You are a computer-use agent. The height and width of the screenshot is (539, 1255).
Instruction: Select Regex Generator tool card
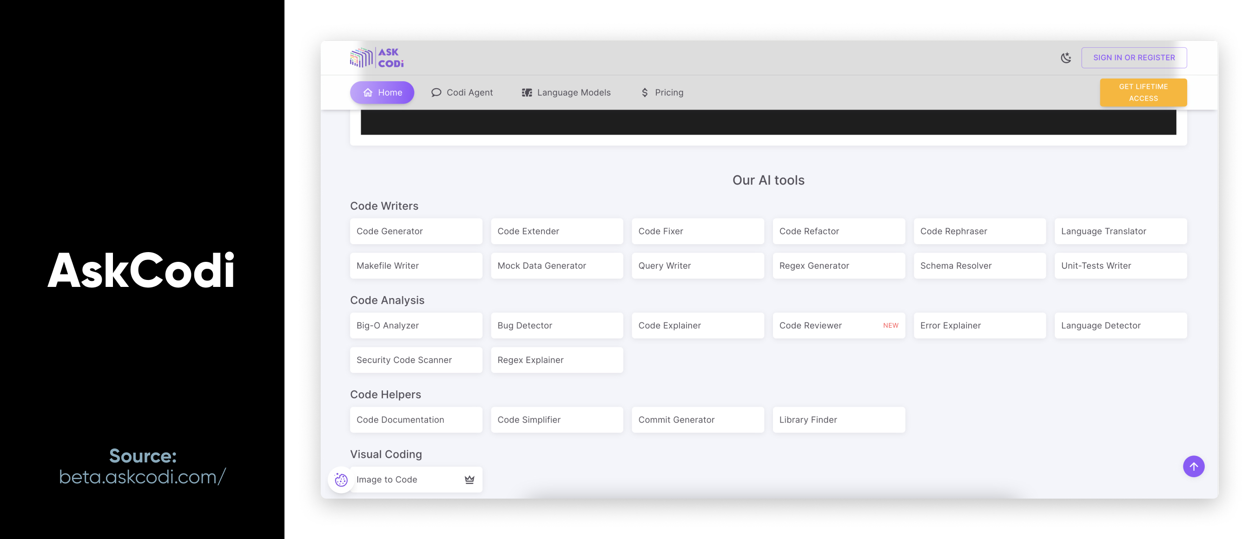839,266
